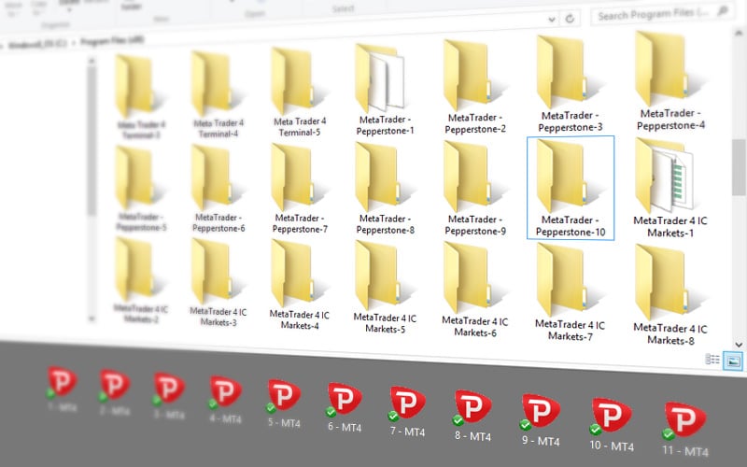Open the 2 - MT4 Pepperstone shortcut
This screenshot has height=467, width=747.
(x=114, y=391)
